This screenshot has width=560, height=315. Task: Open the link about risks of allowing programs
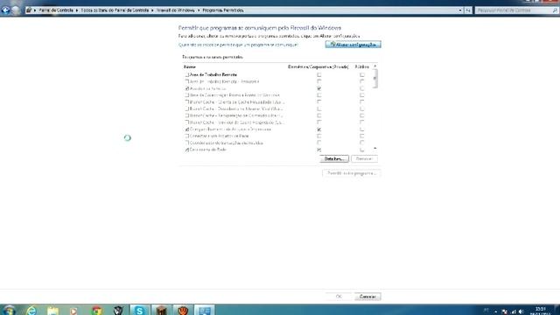(x=238, y=45)
